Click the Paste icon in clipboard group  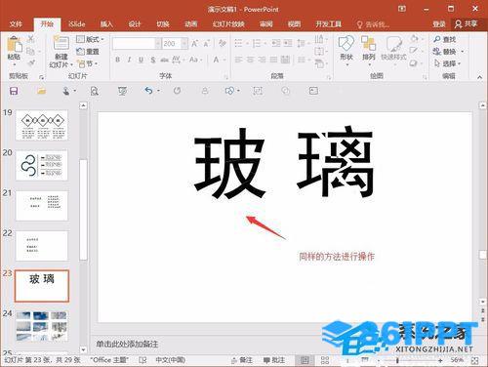point(15,45)
